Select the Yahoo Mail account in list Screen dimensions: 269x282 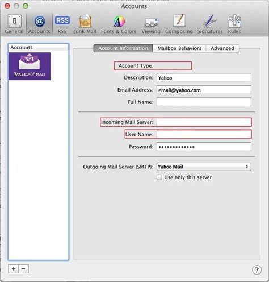click(x=30, y=67)
